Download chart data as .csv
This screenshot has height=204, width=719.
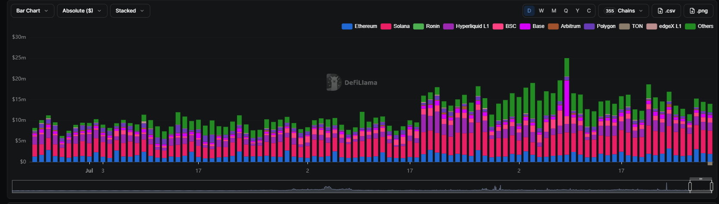pyautogui.click(x=666, y=11)
